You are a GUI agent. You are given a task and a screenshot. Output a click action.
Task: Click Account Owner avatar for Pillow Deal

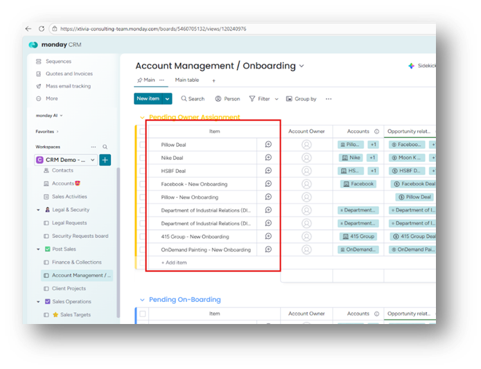tap(306, 145)
